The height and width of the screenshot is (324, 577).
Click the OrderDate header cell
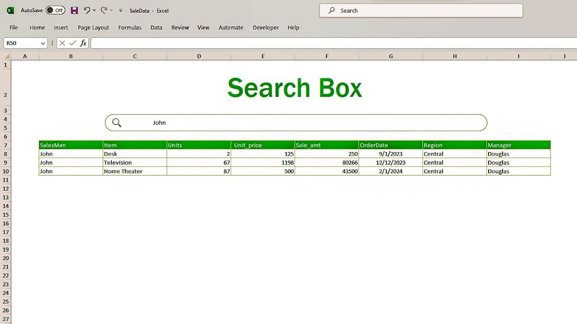tap(391, 145)
